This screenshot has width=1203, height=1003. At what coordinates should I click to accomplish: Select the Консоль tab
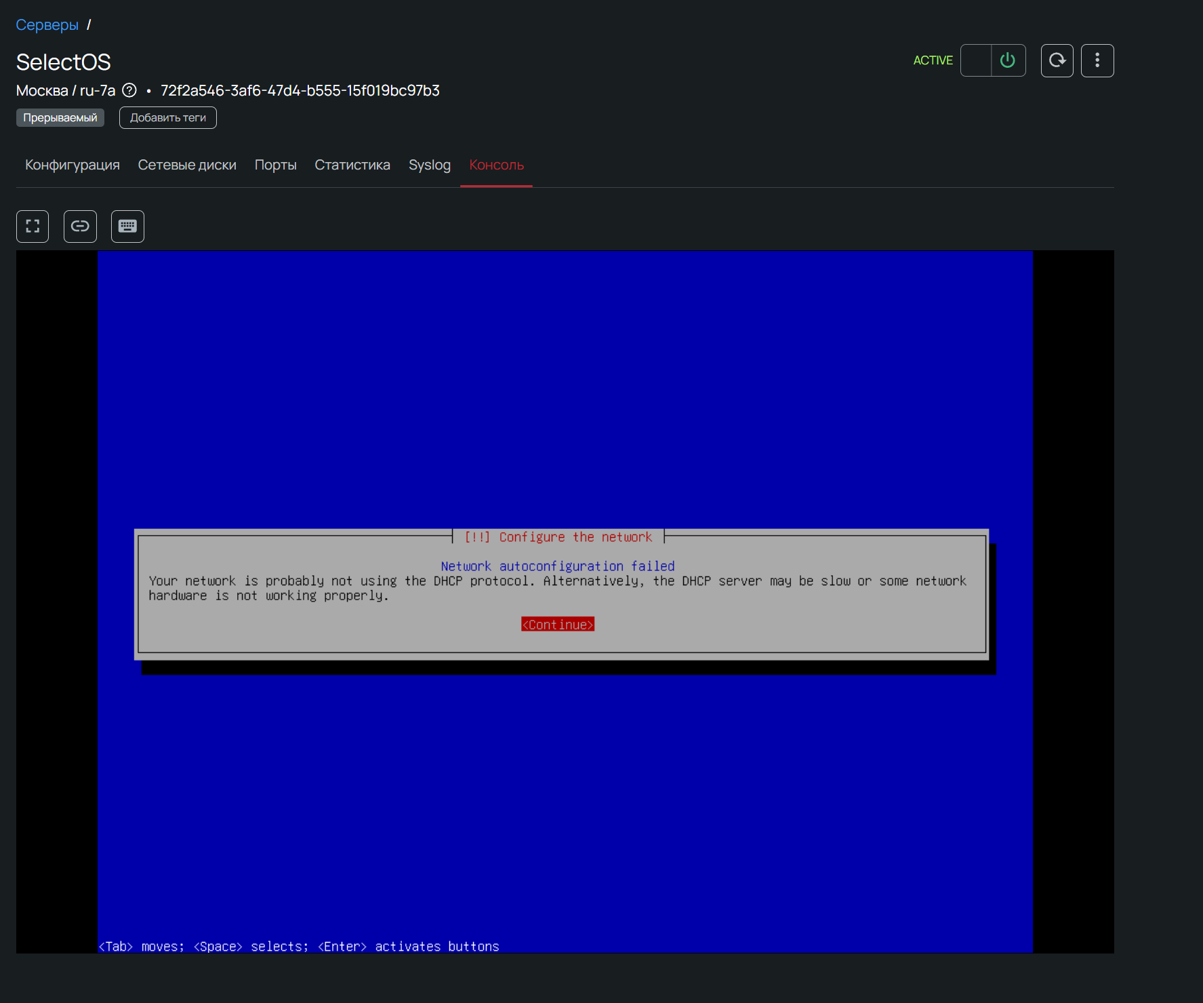(x=496, y=165)
